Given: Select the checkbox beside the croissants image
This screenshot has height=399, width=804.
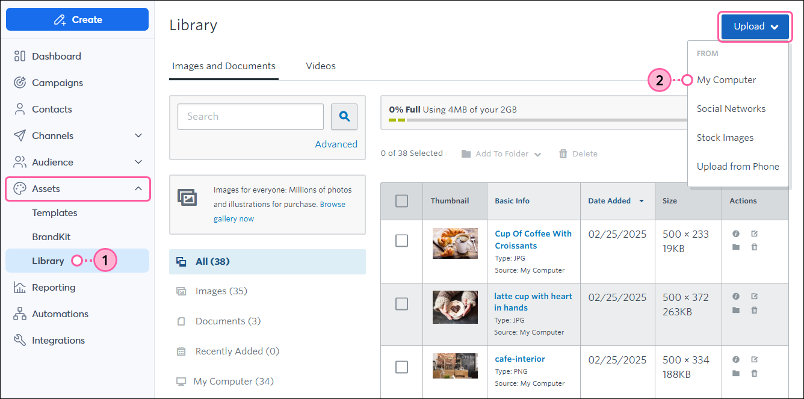Looking at the screenshot, I should [401, 241].
